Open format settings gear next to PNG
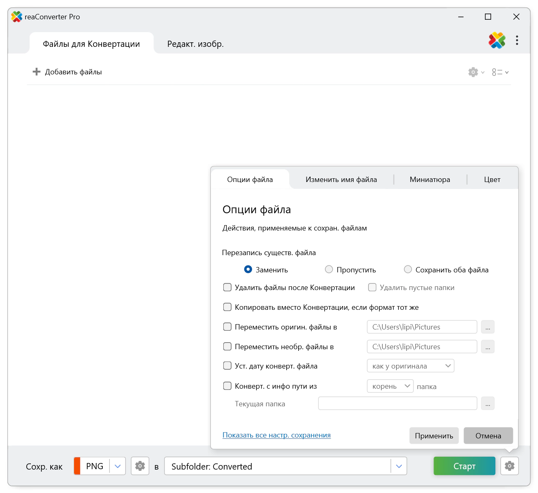538x493 pixels. coord(140,466)
